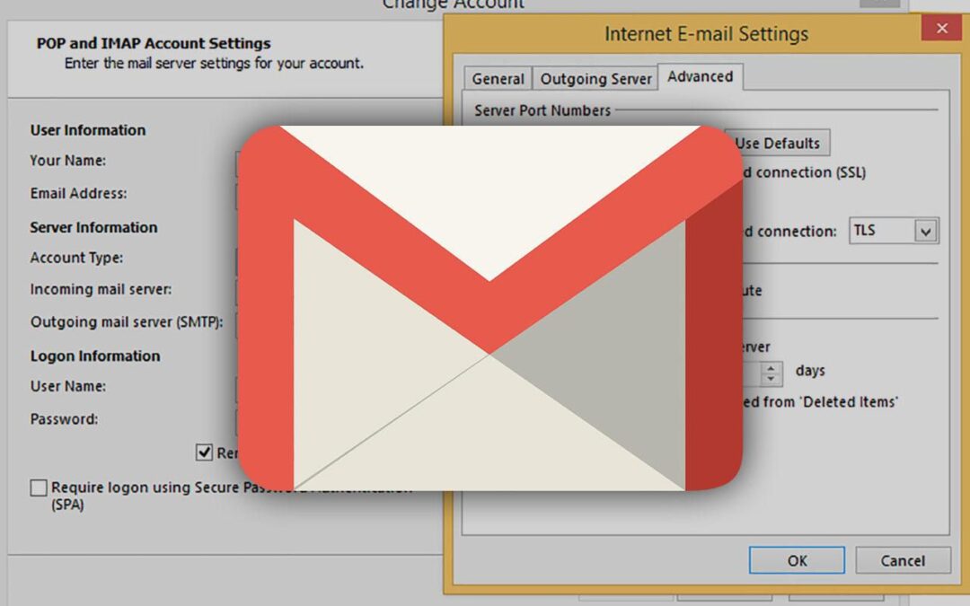Image resolution: width=970 pixels, height=606 pixels.
Task: Close the Internet E-mail Settings dialog
Action: pos(941,28)
